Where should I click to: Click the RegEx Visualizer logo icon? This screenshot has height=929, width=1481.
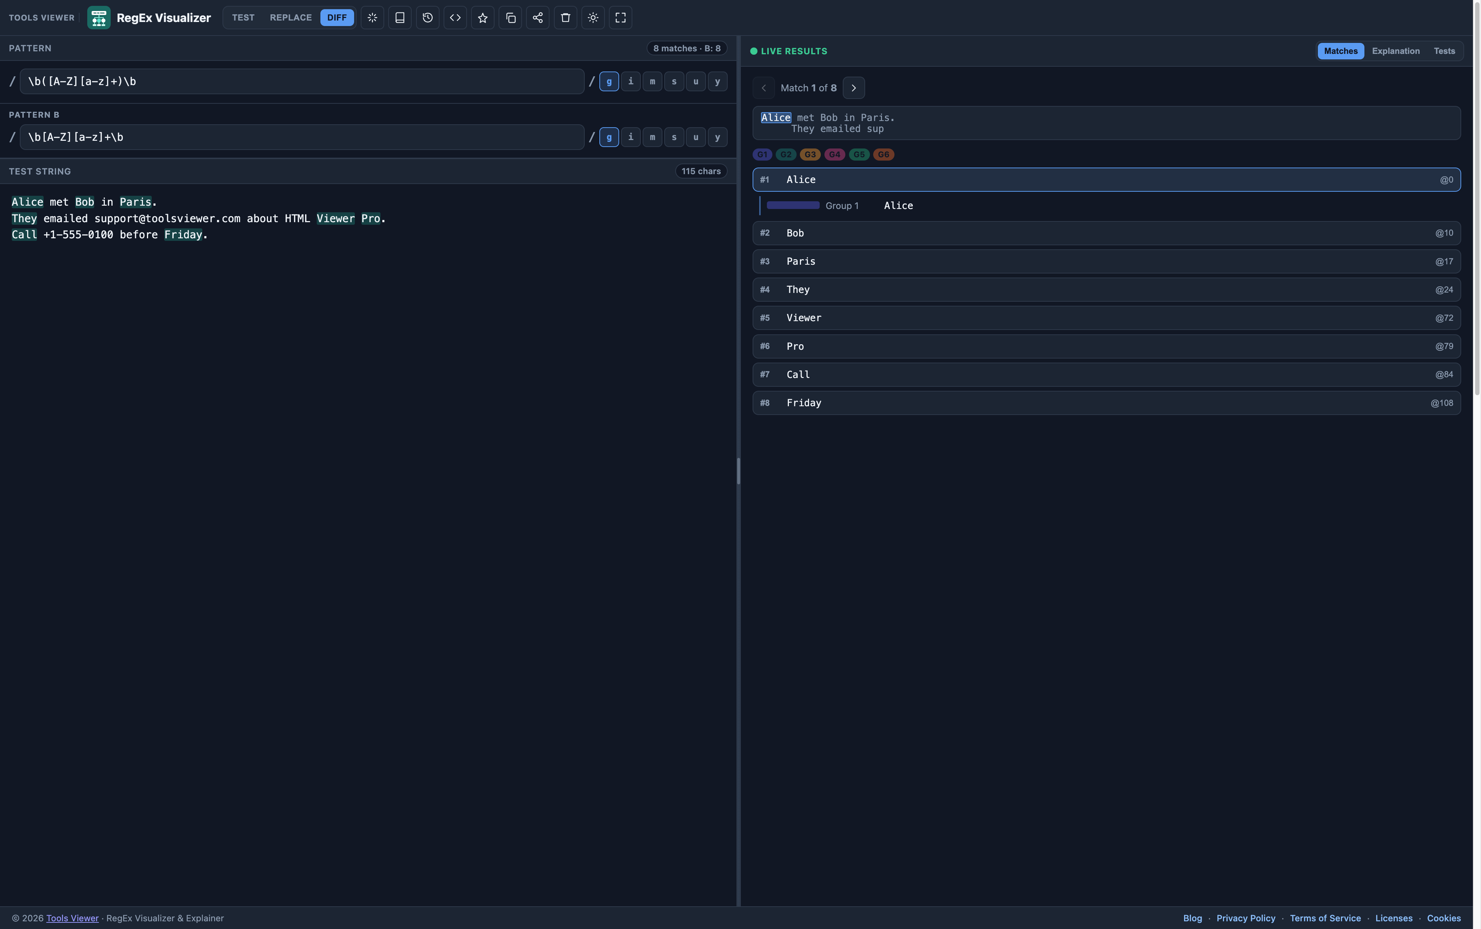tap(98, 17)
